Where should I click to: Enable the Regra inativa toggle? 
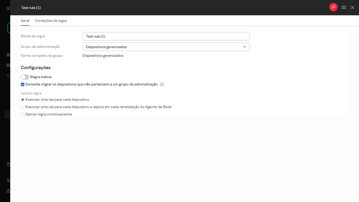pos(25,77)
